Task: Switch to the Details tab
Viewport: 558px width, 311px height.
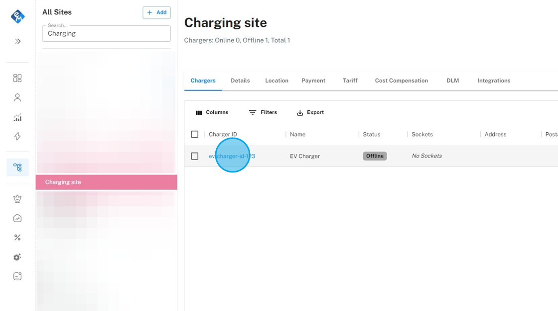Action: (x=240, y=80)
